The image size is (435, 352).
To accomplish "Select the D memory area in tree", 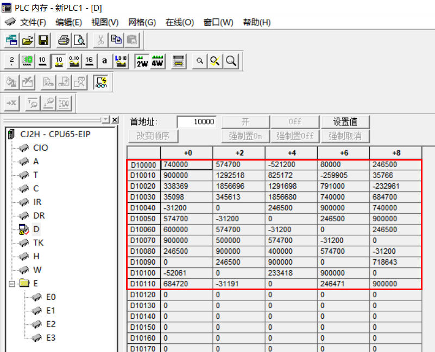I will pyautogui.click(x=36, y=229).
